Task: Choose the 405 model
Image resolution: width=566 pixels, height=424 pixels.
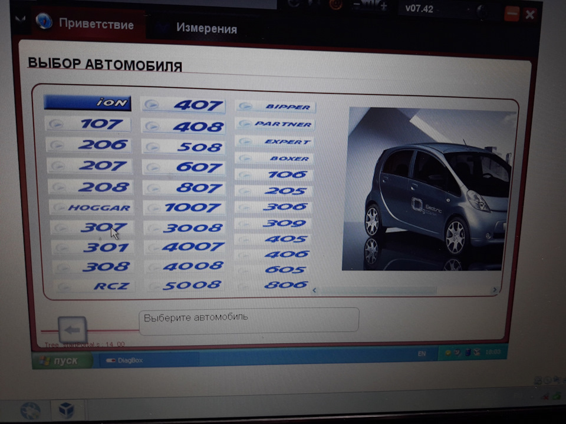Action: point(273,238)
